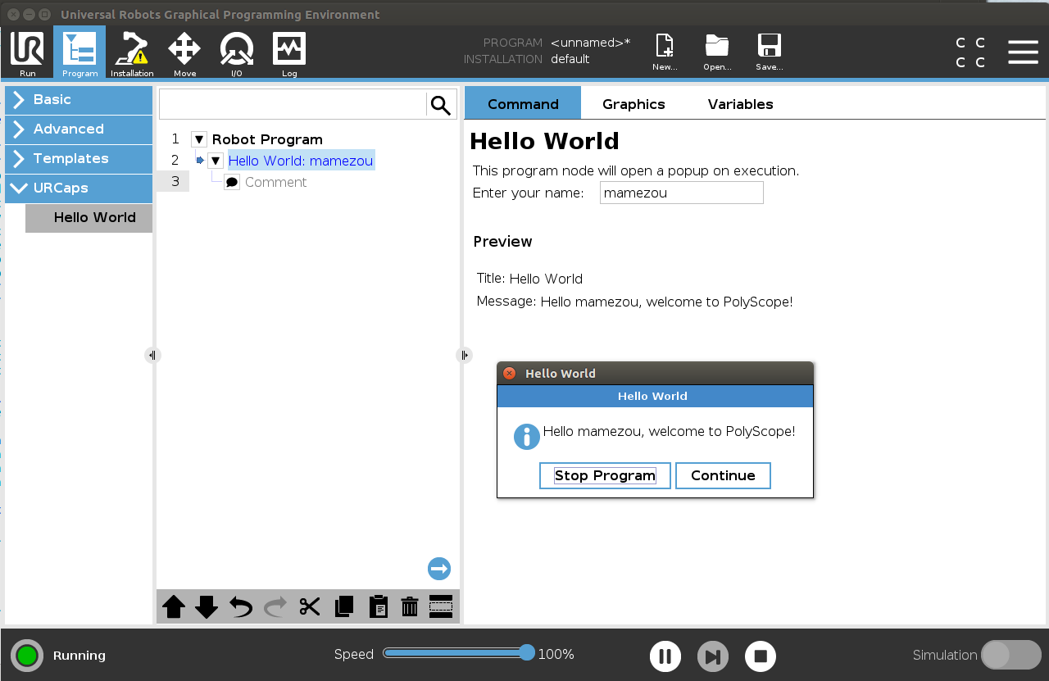Collapse the Robot Program tree node
Image resolution: width=1049 pixels, height=681 pixels.
[x=199, y=139]
